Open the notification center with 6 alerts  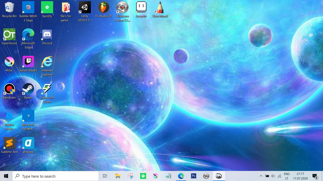pyautogui.click(x=315, y=176)
